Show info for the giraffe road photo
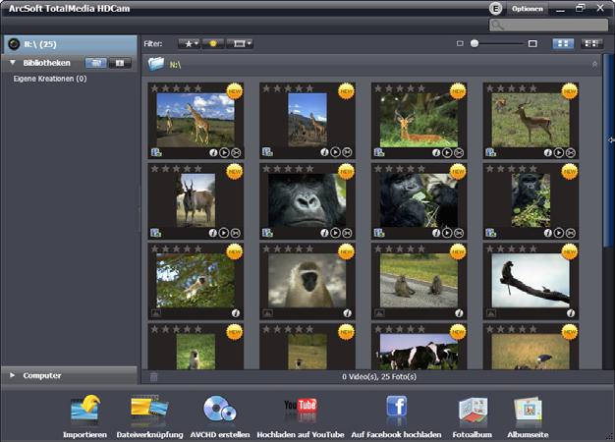Viewport: 615px width, 442px height. click(x=213, y=152)
